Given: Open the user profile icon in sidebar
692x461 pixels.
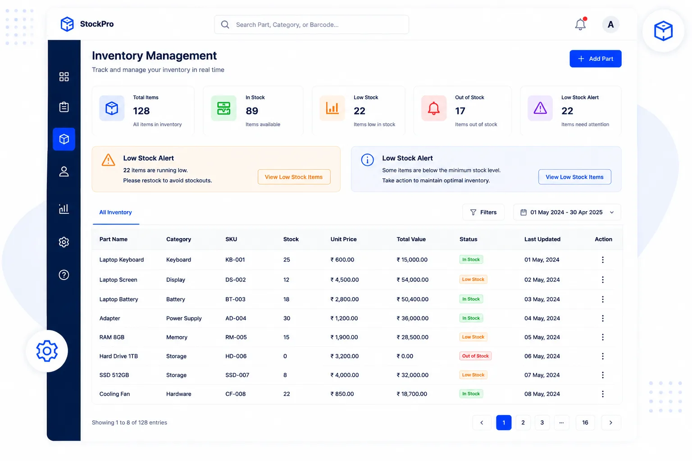Looking at the screenshot, I should pyautogui.click(x=64, y=172).
